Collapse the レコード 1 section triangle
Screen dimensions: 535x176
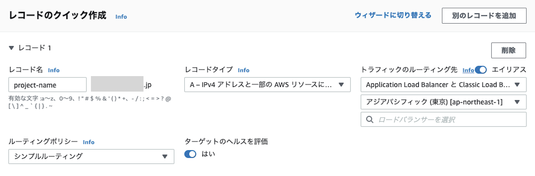[x=11, y=48]
